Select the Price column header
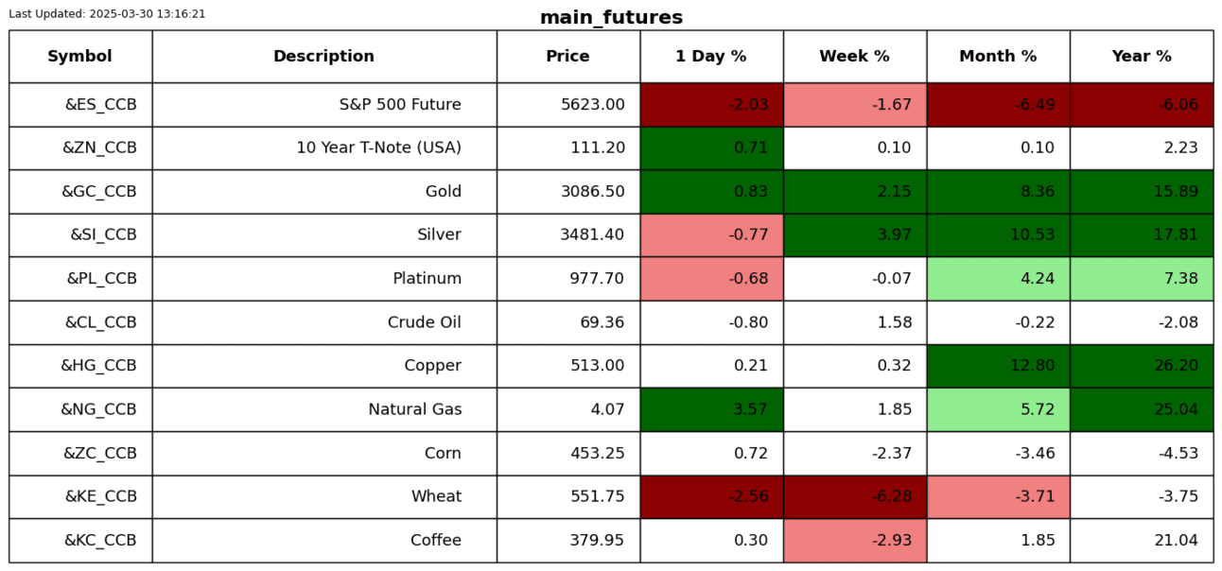The height and width of the screenshot is (571, 1222). pos(567,57)
